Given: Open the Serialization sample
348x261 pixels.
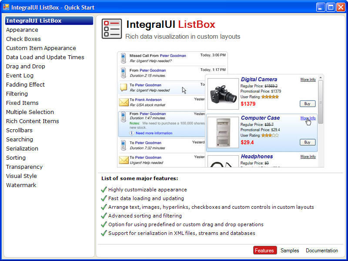Looking at the screenshot, I should point(22,148).
